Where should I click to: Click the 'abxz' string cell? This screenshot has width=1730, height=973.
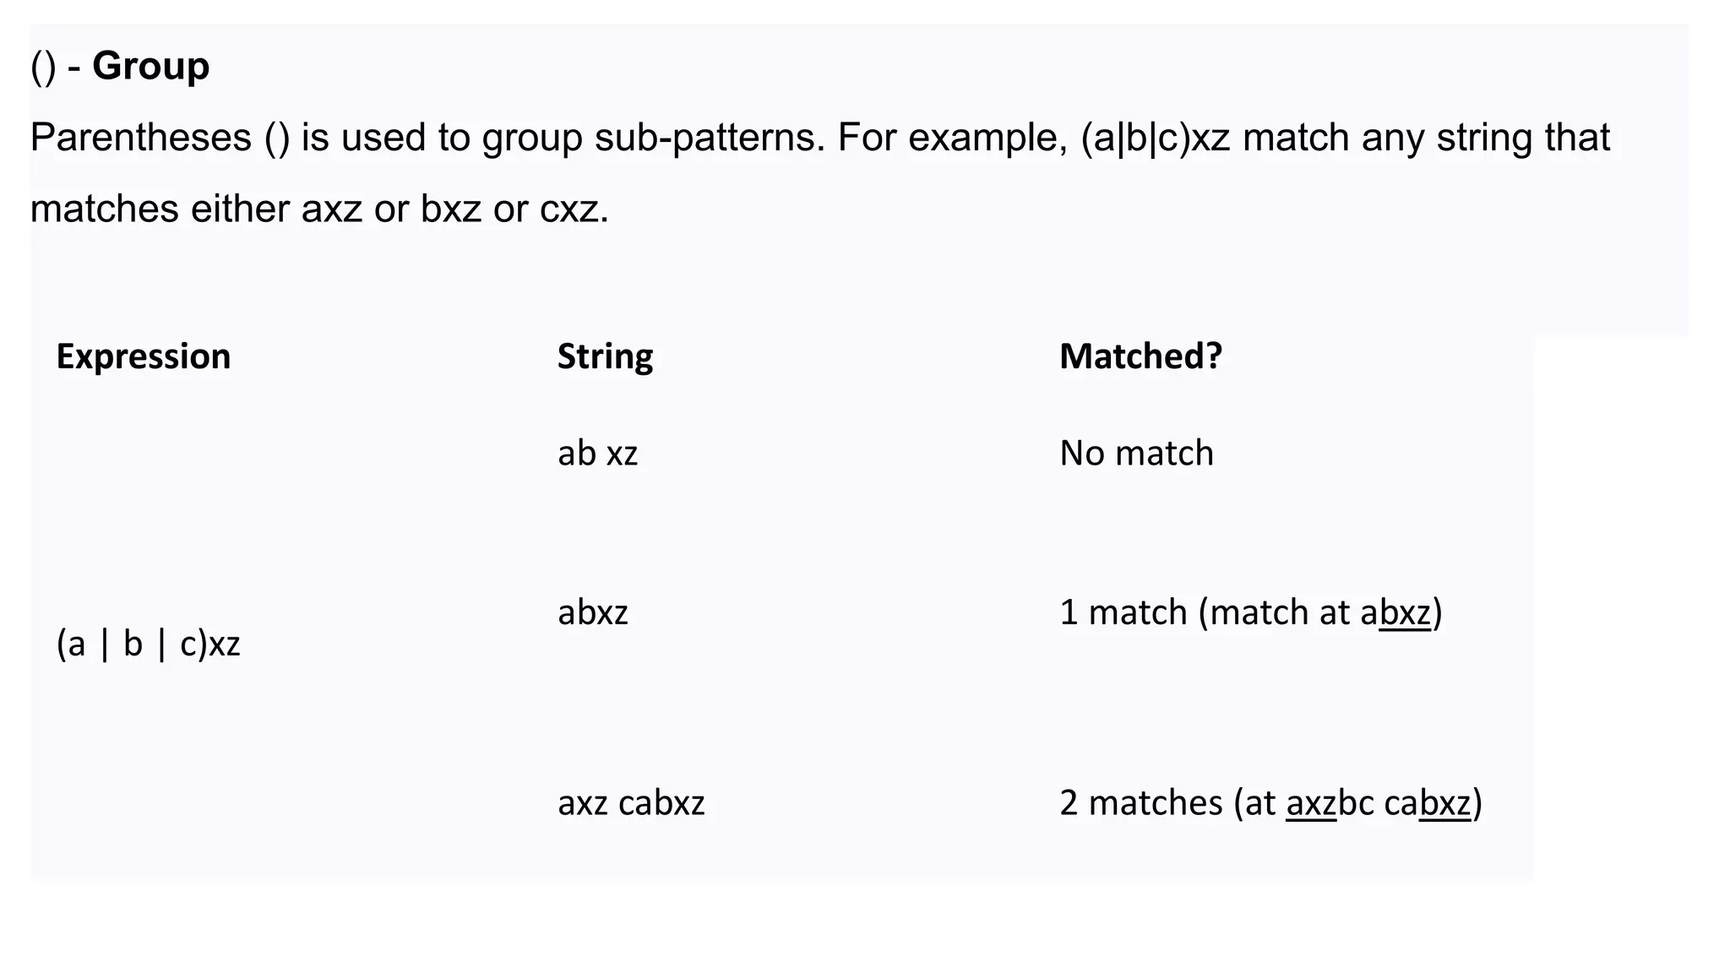click(x=593, y=612)
